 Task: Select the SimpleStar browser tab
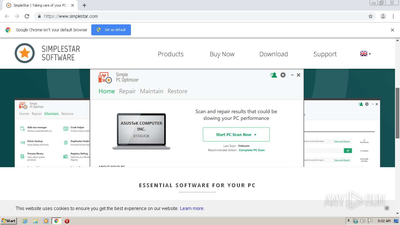(41, 5)
